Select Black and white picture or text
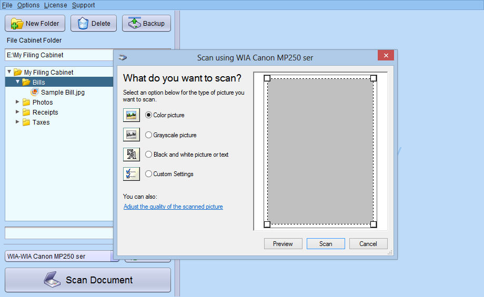The height and width of the screenshot is (297, 484). 148,154
